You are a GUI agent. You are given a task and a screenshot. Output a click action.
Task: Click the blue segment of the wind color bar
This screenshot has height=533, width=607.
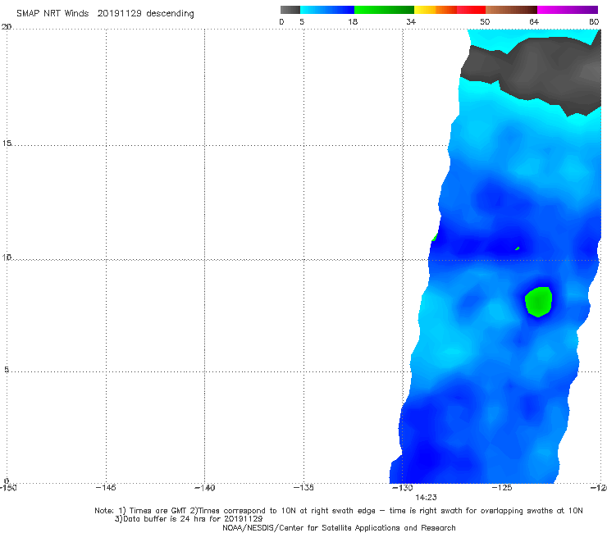point(327,10)
